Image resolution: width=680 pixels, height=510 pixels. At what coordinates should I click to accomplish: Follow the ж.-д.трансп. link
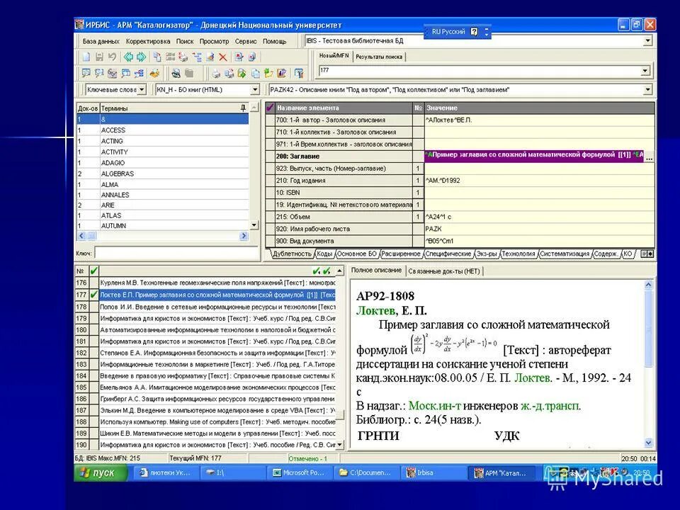pyautogui.click(x=550, y=405)
